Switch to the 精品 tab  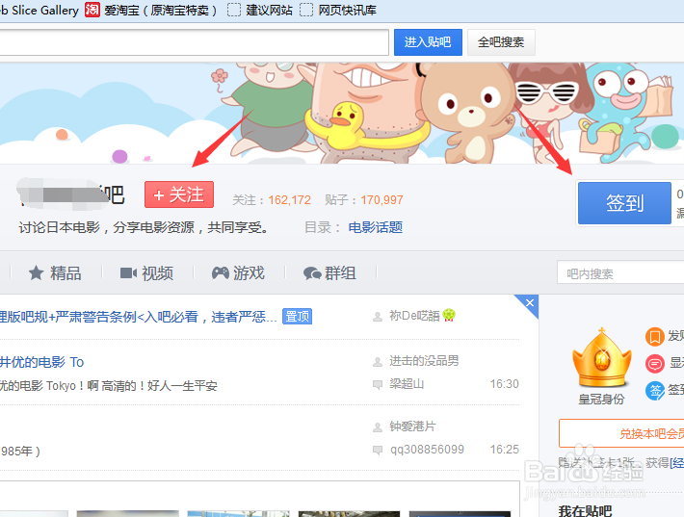tap(55, 273)
